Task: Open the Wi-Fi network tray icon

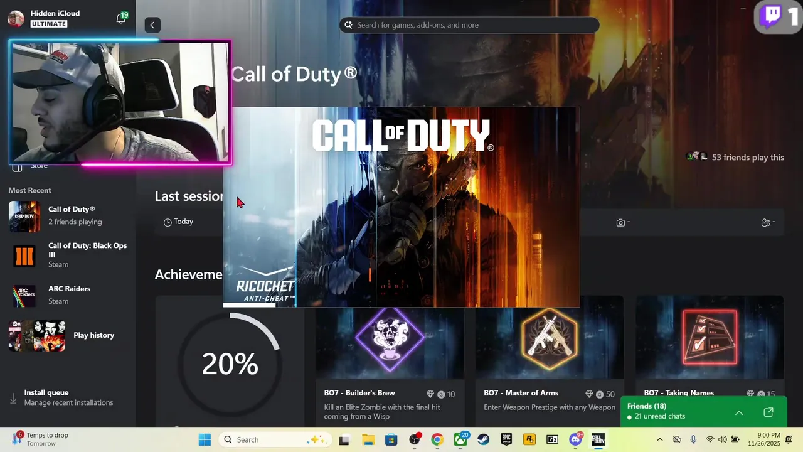Action: (x=710, y=439)
